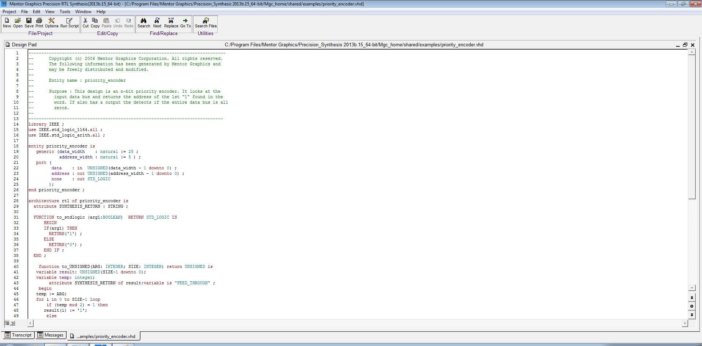
Task: Open the Project menu
Action: [9, 12]
